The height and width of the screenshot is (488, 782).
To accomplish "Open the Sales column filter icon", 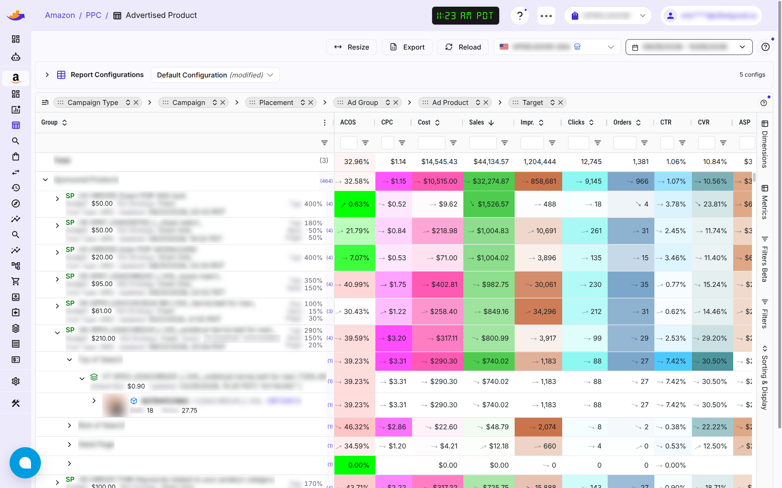I will click(505, 143).
